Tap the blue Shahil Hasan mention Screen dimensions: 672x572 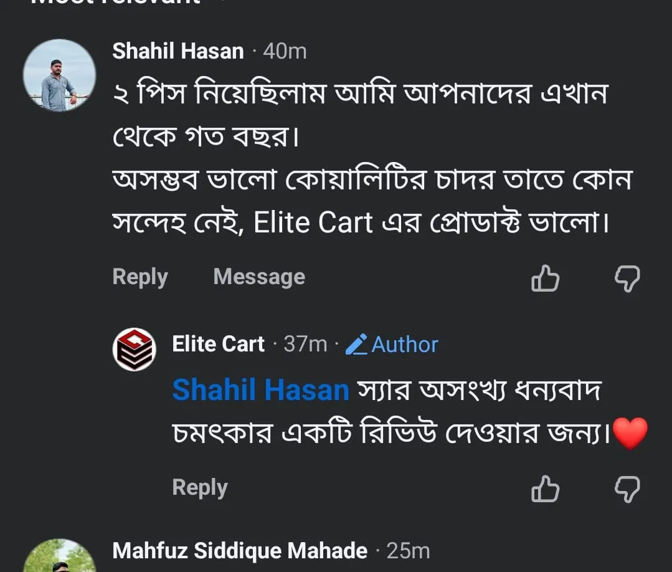click(x=260, y=391)
